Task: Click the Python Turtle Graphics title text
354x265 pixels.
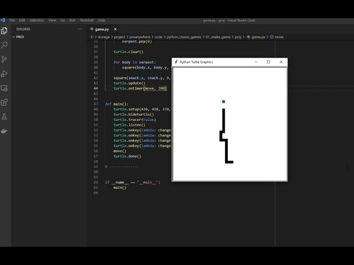Action: pos(196,62)
